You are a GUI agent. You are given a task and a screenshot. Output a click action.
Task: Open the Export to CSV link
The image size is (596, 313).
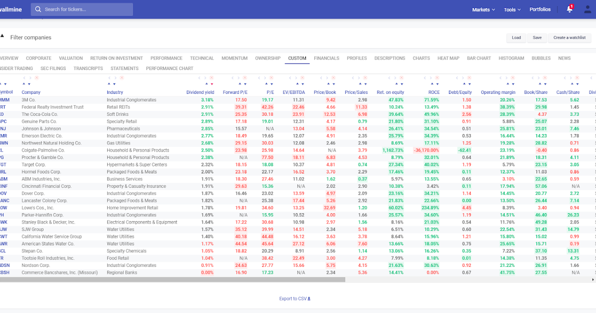point(295,298)
